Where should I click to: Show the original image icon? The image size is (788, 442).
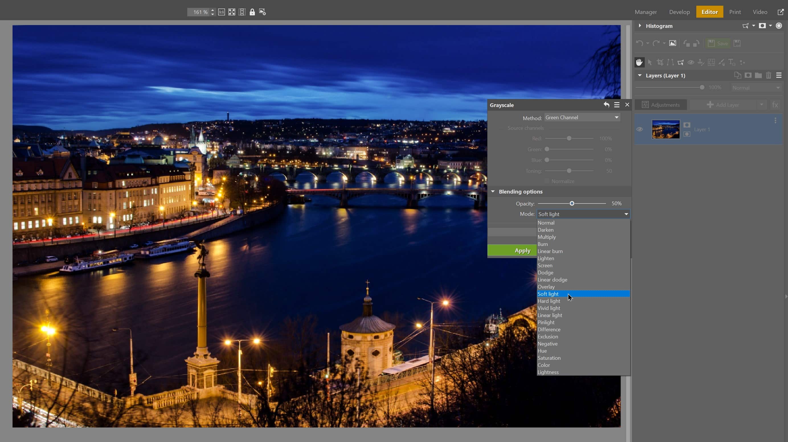(x=672, y=43)
